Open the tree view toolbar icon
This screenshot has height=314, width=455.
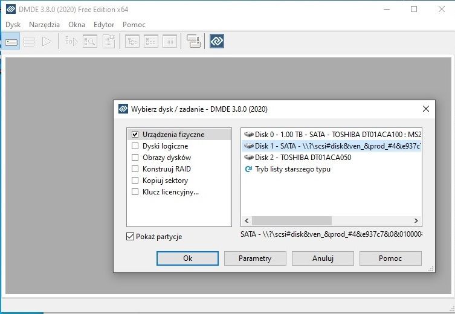[x=132, y=42]
